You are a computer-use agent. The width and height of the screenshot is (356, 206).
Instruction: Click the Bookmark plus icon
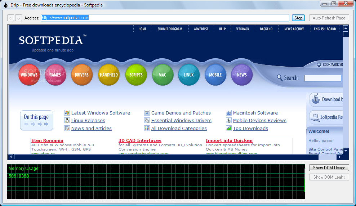point(319,65)
